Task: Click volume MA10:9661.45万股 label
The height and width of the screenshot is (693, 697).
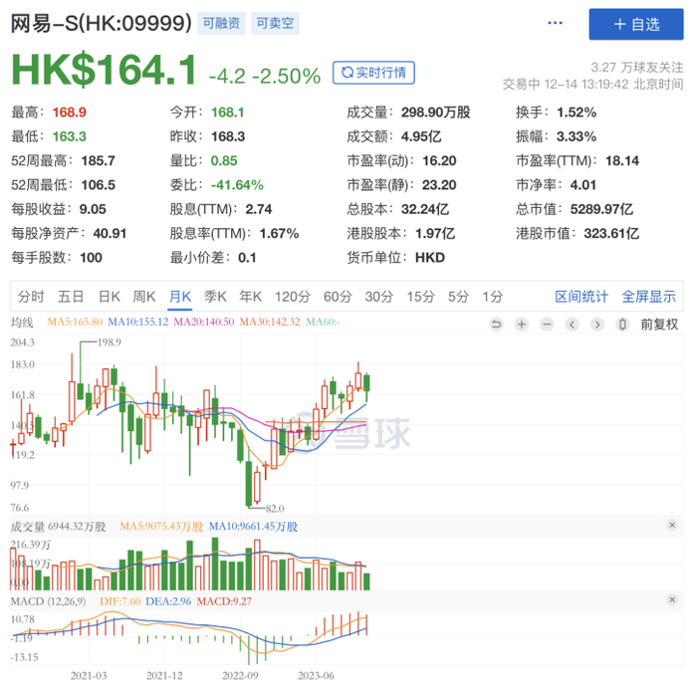Action: point(253,527)
